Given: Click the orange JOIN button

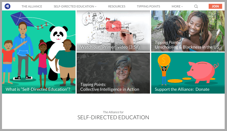Looking at the screenshot, I should pyautogui.click(x=215, y=6).
